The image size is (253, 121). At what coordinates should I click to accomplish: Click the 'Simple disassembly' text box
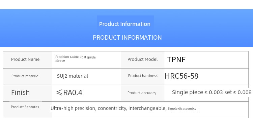[182, 109]
